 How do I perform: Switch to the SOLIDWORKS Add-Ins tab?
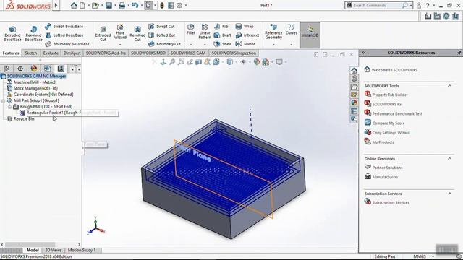click(x=106, y=53)
